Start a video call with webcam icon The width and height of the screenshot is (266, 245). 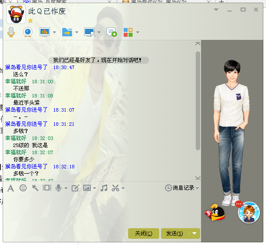point(28,32)
